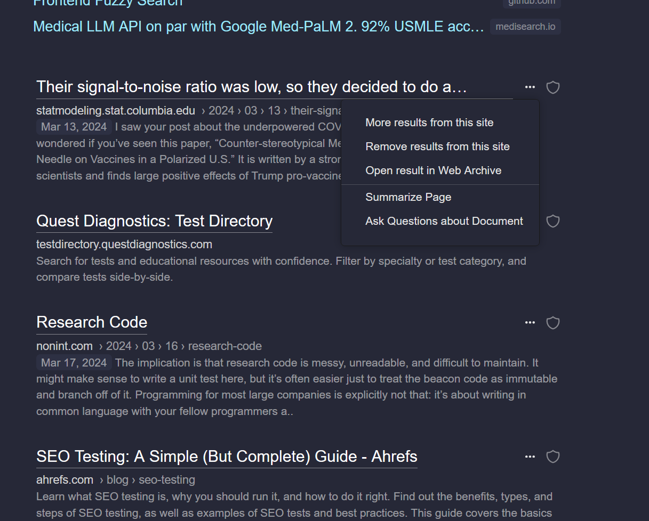Click shield icon beside signal-to-noise result

click(x=553, y=87)
